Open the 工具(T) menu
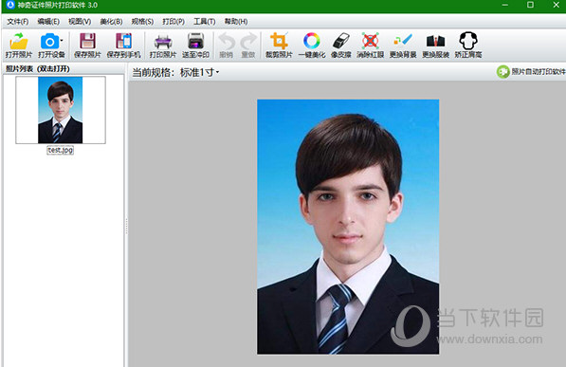566x367 pixels. [204, 22]
